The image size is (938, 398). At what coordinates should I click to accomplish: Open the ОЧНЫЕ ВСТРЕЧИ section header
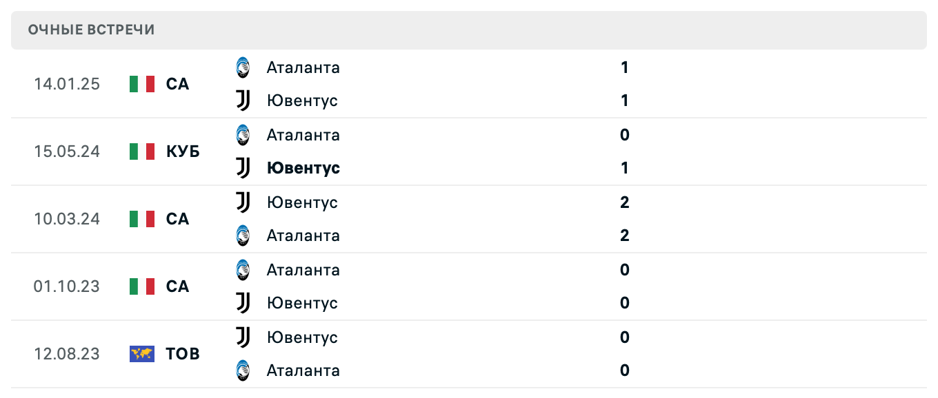[x=90, y=30]
